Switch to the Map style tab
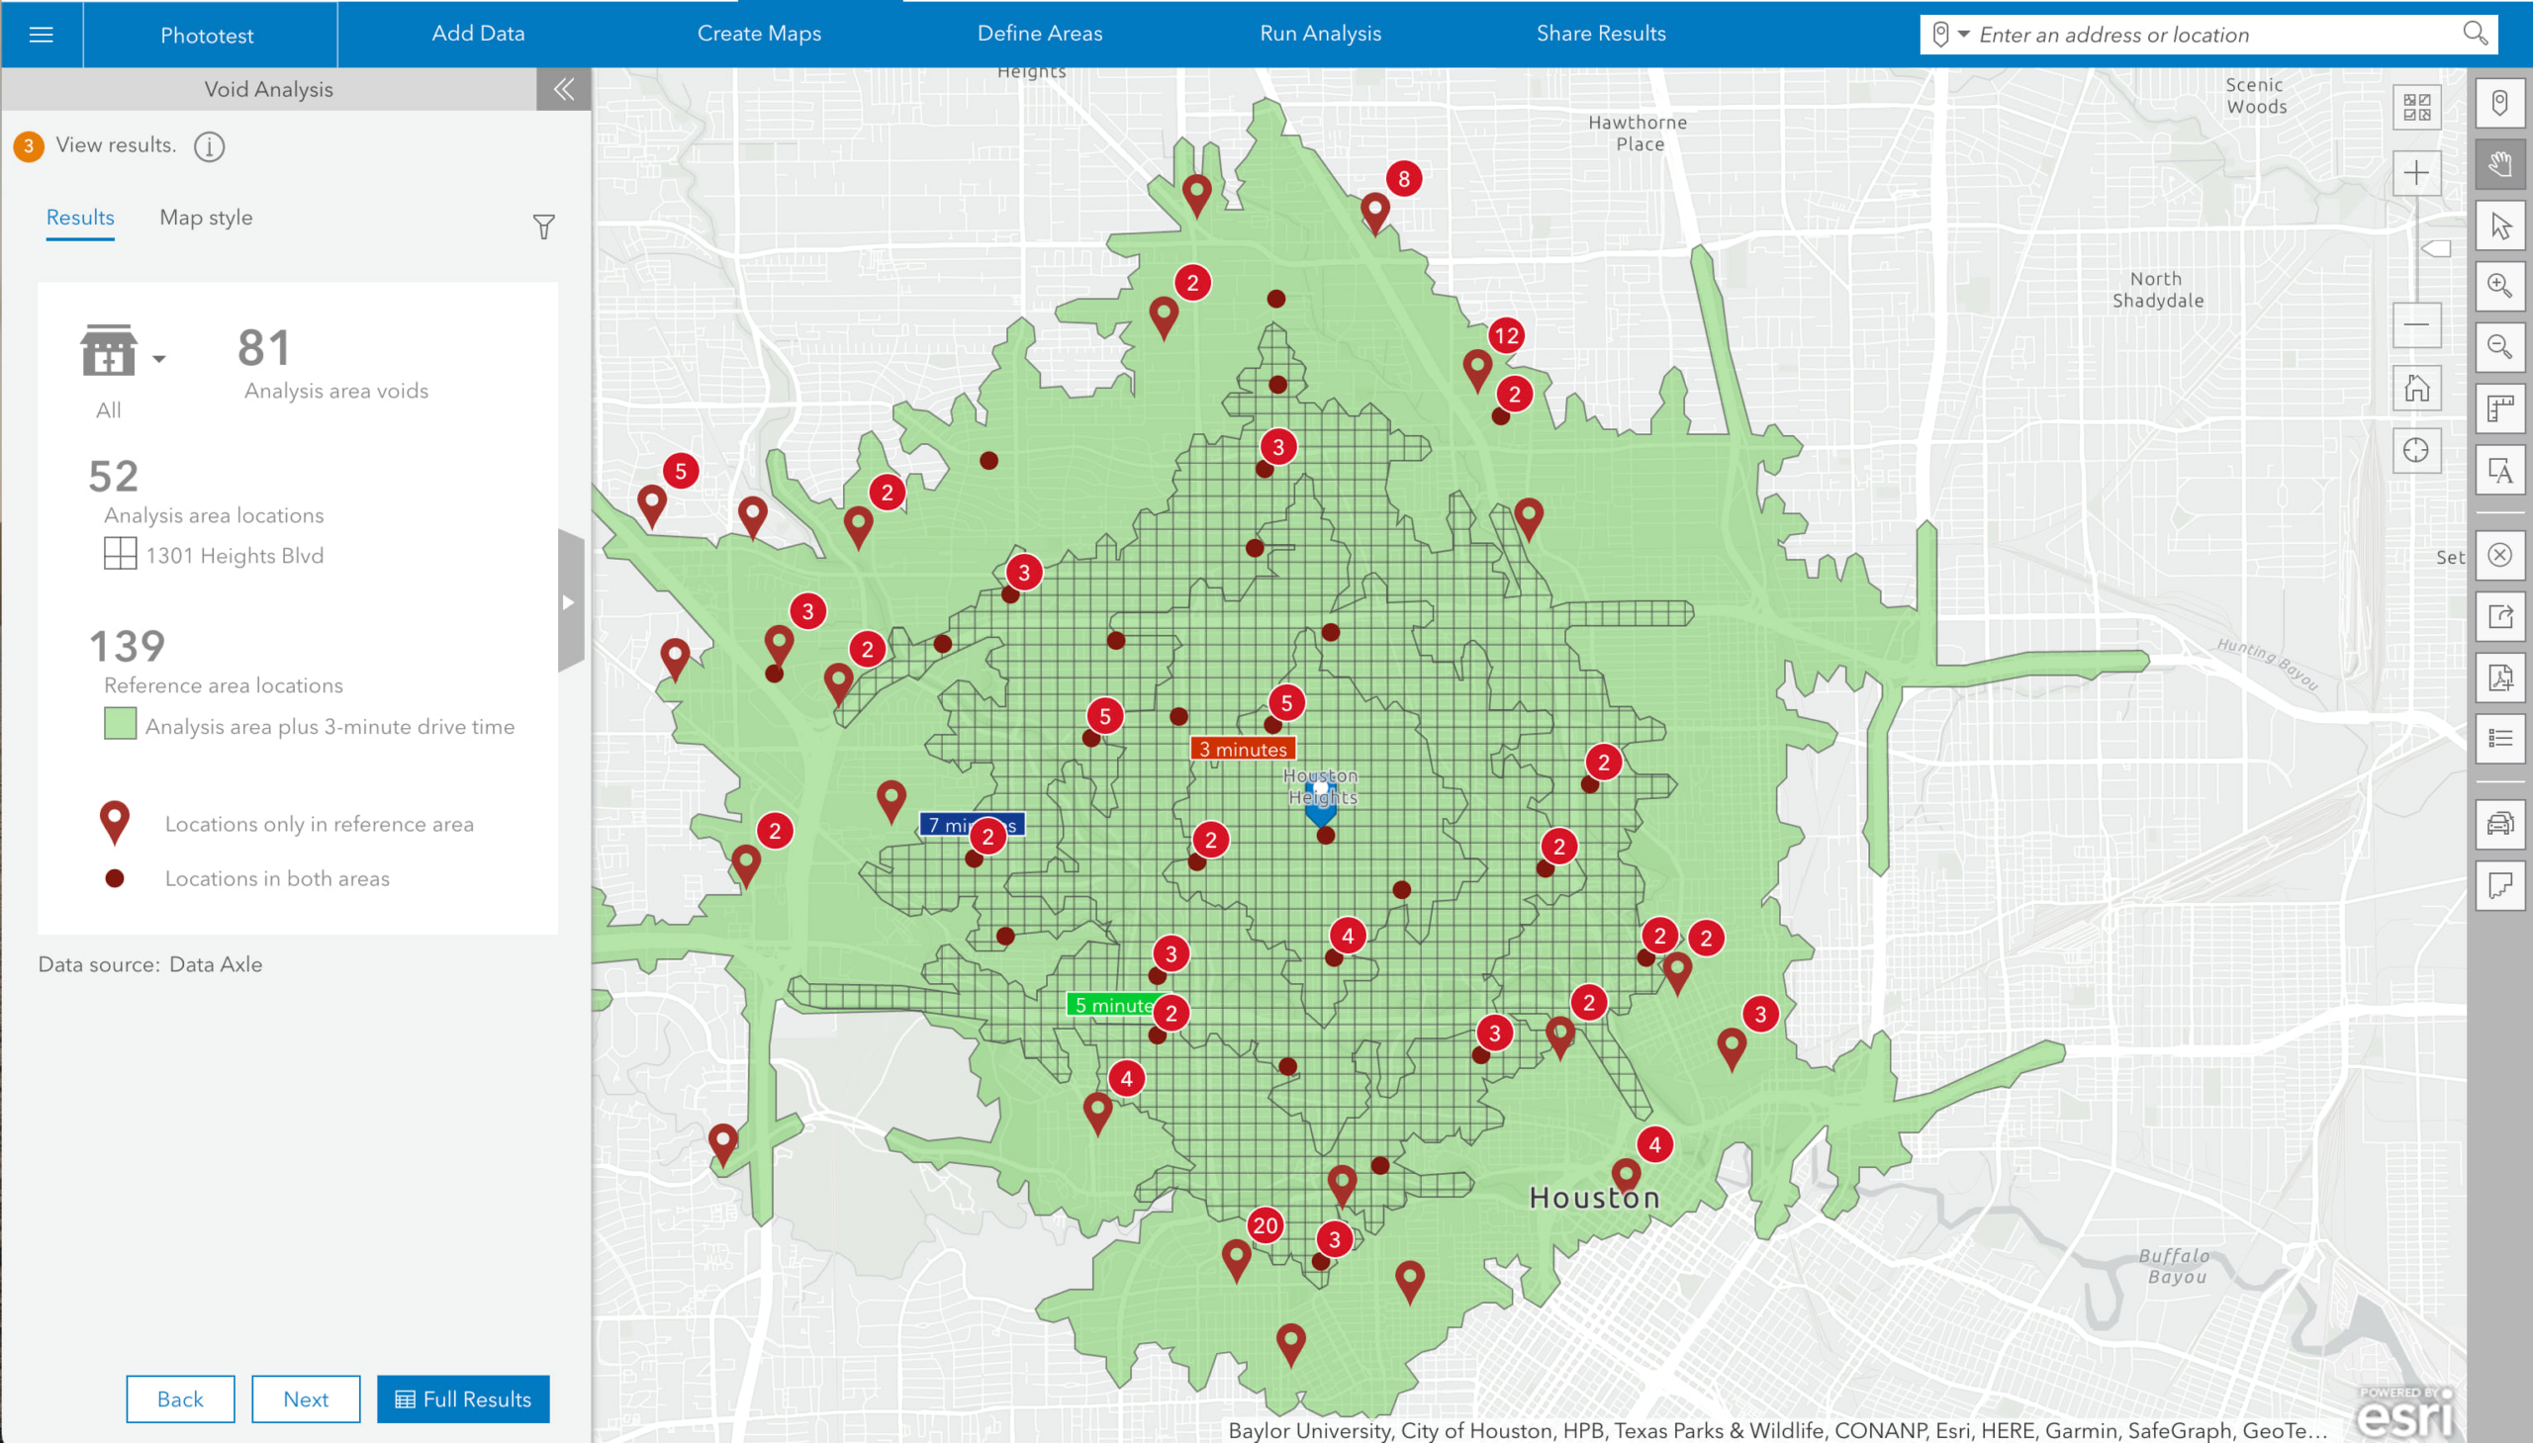This screenshot has width=2533, height=1443. point(206,218)
